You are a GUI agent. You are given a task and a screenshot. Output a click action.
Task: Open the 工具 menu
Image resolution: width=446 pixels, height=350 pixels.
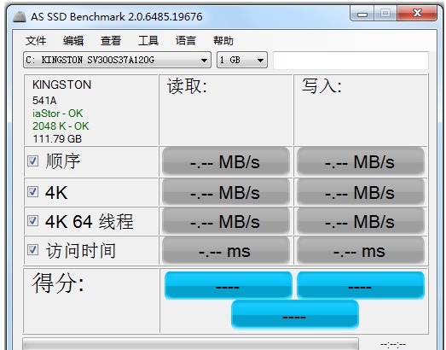[148, 41]
